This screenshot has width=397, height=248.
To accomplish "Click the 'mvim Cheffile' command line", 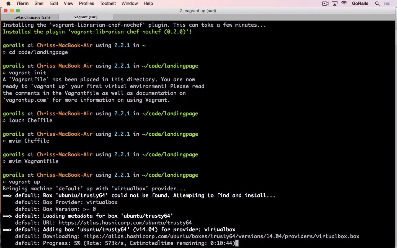I will [26, 141].
